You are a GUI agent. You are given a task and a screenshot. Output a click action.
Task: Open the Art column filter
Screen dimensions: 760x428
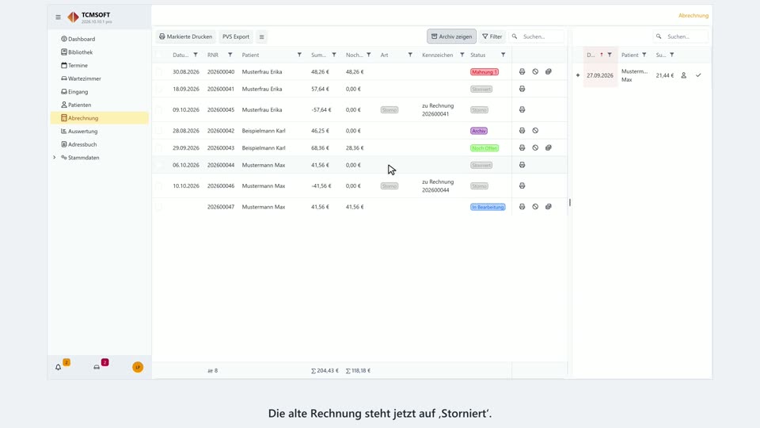click(x=410, y=55)
